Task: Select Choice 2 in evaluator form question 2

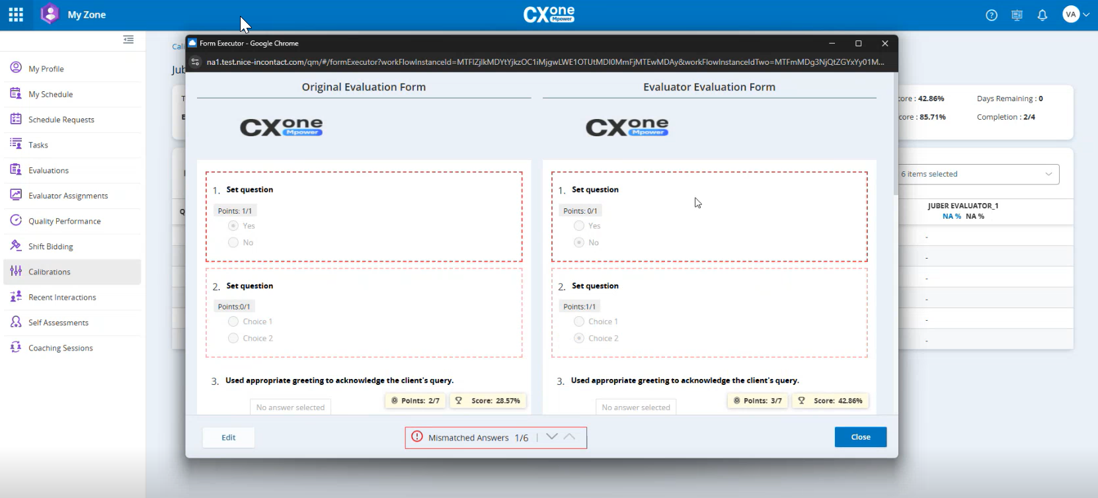Action: coord(579,338)
